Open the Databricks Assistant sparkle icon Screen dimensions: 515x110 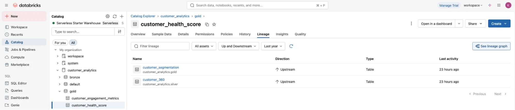click(x=490, y=5)
